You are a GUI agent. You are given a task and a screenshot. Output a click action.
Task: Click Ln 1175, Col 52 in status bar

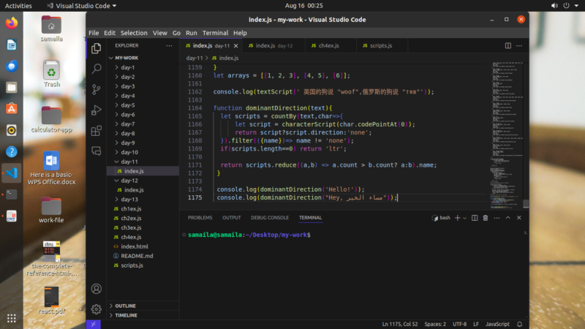point(399,324)
